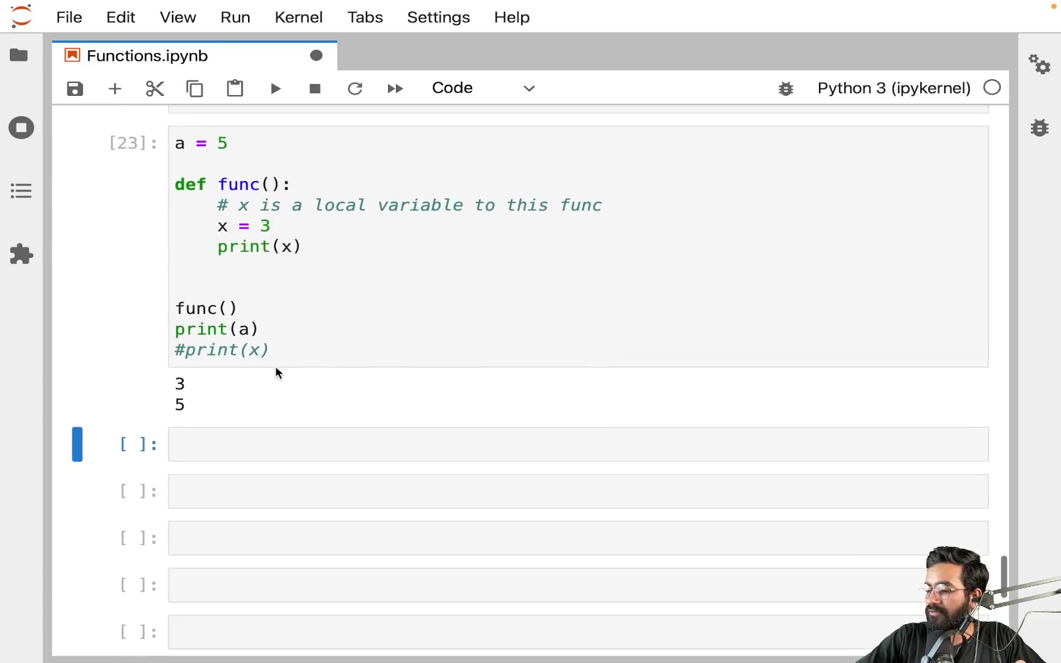This screenshot has height=663, width=1061.
Task: Open the Code cell type dropdown
Action: point(485,88)
